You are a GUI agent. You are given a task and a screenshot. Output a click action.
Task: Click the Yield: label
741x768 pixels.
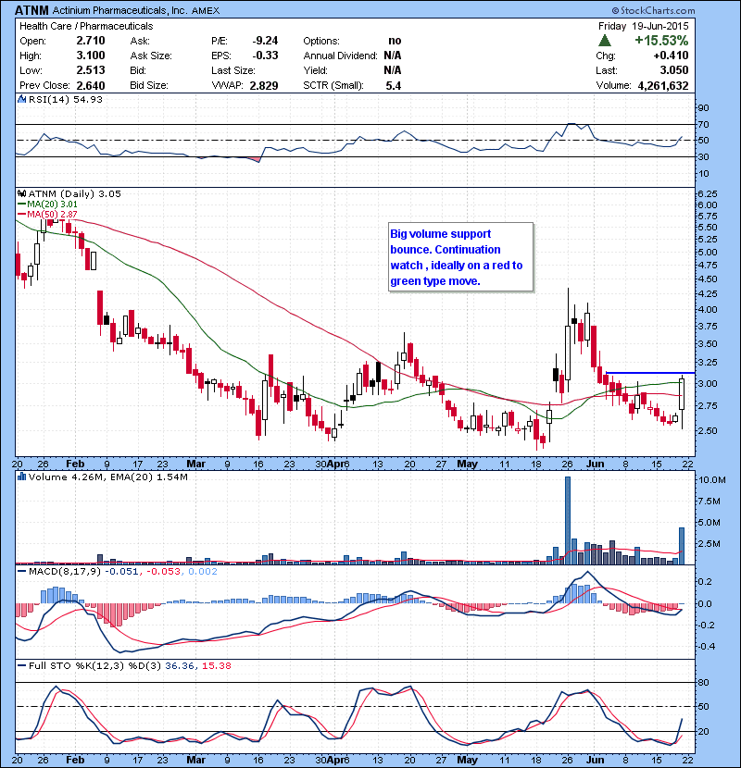(x=315, y=70)
